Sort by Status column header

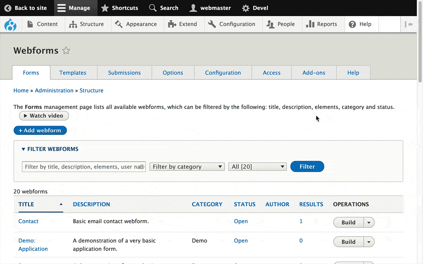coord(245,204)
